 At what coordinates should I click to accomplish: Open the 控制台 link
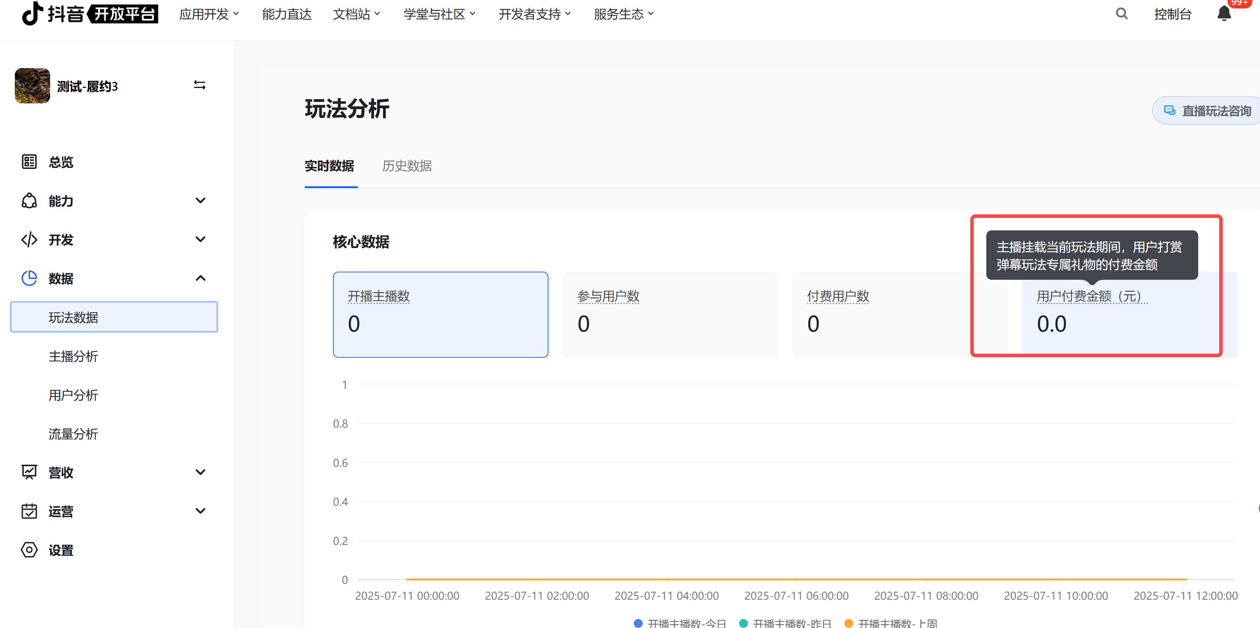pos(1172,14)
